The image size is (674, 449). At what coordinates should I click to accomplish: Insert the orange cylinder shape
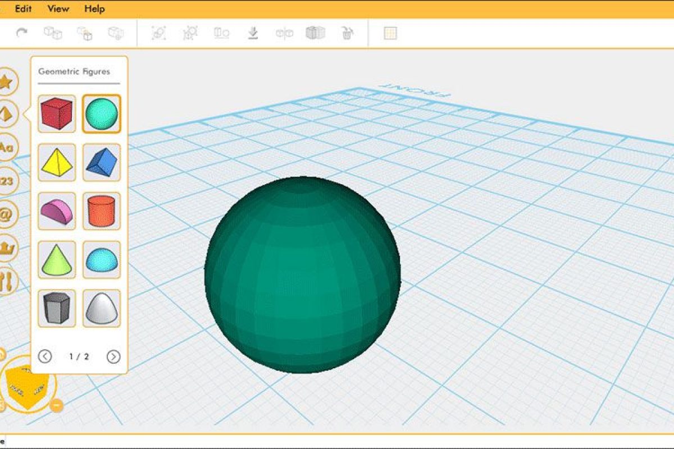(x=102, y=211)
